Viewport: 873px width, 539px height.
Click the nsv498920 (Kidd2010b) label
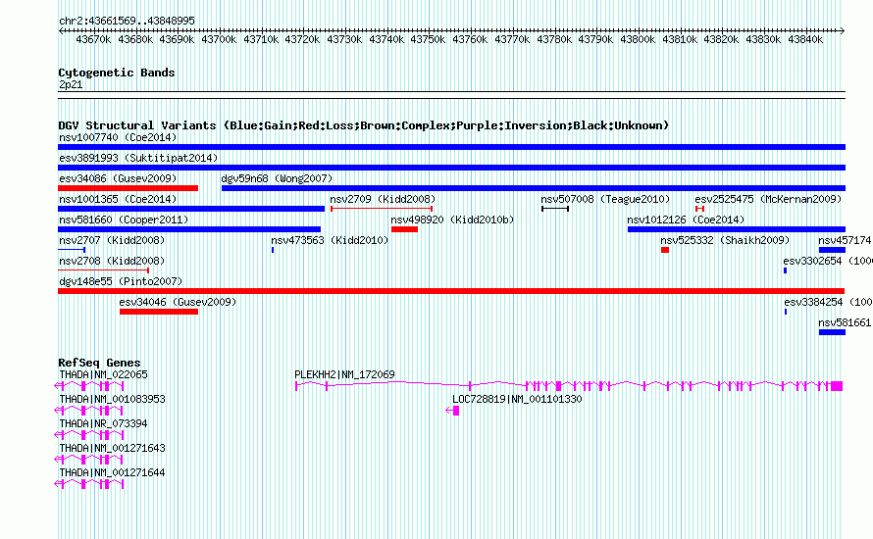452,220
